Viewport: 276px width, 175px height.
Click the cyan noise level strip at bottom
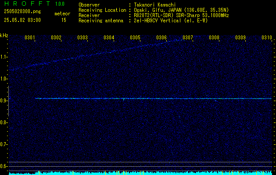tap(140, 173)
